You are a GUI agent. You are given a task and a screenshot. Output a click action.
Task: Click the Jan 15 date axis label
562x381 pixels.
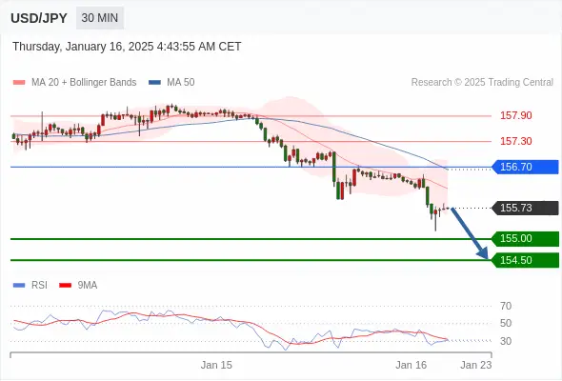pos(216,365)
